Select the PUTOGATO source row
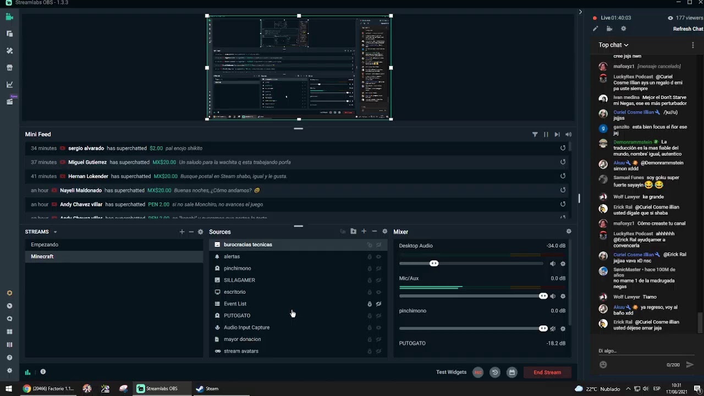This screenshot has height=396, width=704. [x=298, y=316]
